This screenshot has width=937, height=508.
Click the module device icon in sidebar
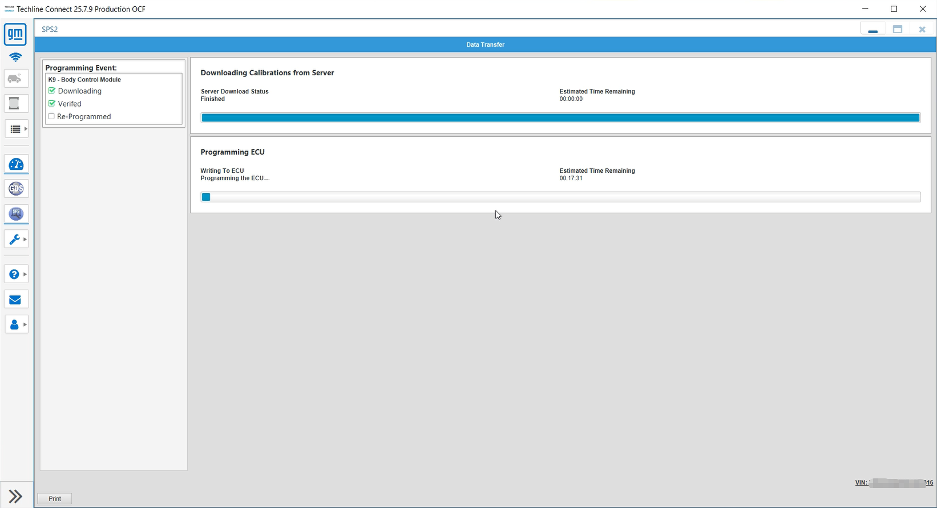click(15, 103)
